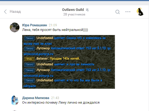Open Юра Ромашкин's profile name link
Screen dimensions: 149x111
click(x=35, y=25)
